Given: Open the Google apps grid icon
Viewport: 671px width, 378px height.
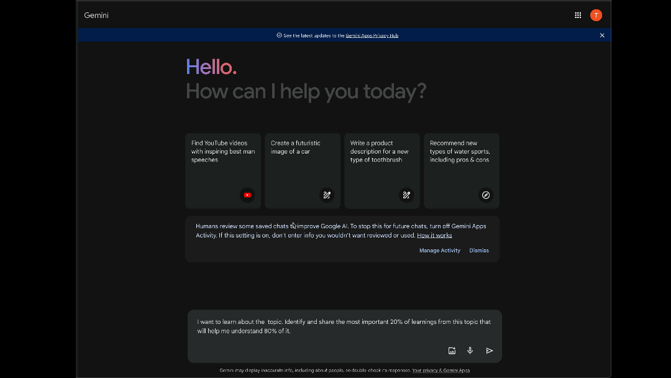Looking at the screenshot, I should [x=578, y=16].
